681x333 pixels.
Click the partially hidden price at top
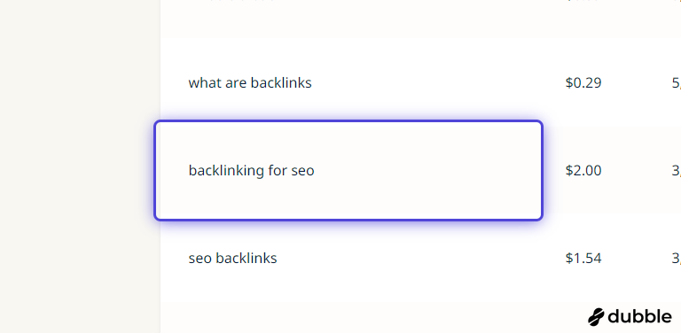pyautogui.click(x=583, y=1)
